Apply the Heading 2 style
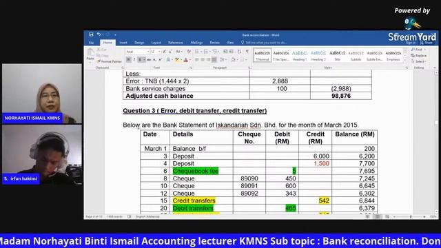Viewport: 441px width, 248px height. pos(318,55)
